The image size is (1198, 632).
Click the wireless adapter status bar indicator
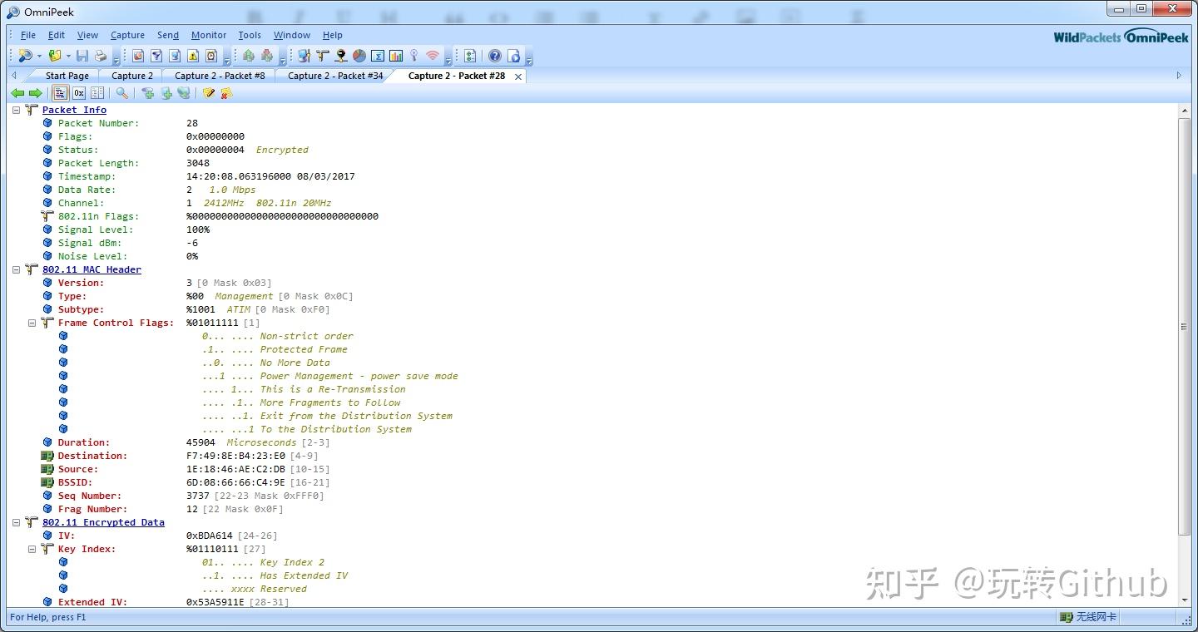click(x=1088, y=617)
